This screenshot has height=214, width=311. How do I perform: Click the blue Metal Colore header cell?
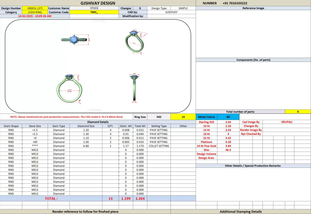(207, 117)
